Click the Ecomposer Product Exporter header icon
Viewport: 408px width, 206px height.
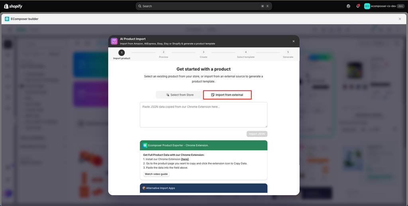pyautogui.click(x=145, y=145)
